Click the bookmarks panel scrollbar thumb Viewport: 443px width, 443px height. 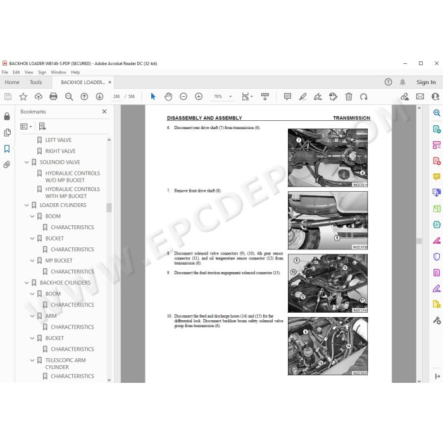[x=109, y=208]
